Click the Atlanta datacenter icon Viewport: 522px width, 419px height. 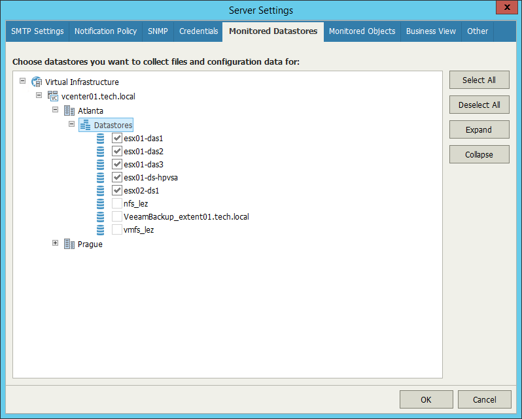(69, 110)
